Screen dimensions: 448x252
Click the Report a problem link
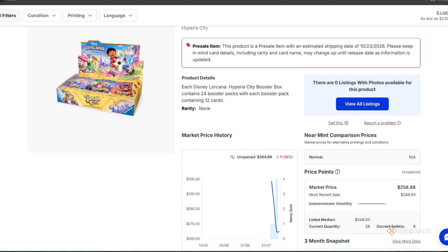tap(380, 123)
